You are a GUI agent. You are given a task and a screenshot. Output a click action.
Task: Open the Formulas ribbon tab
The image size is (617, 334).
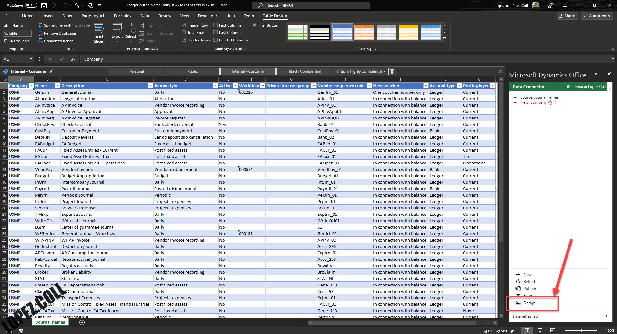(x=122, y=16)
